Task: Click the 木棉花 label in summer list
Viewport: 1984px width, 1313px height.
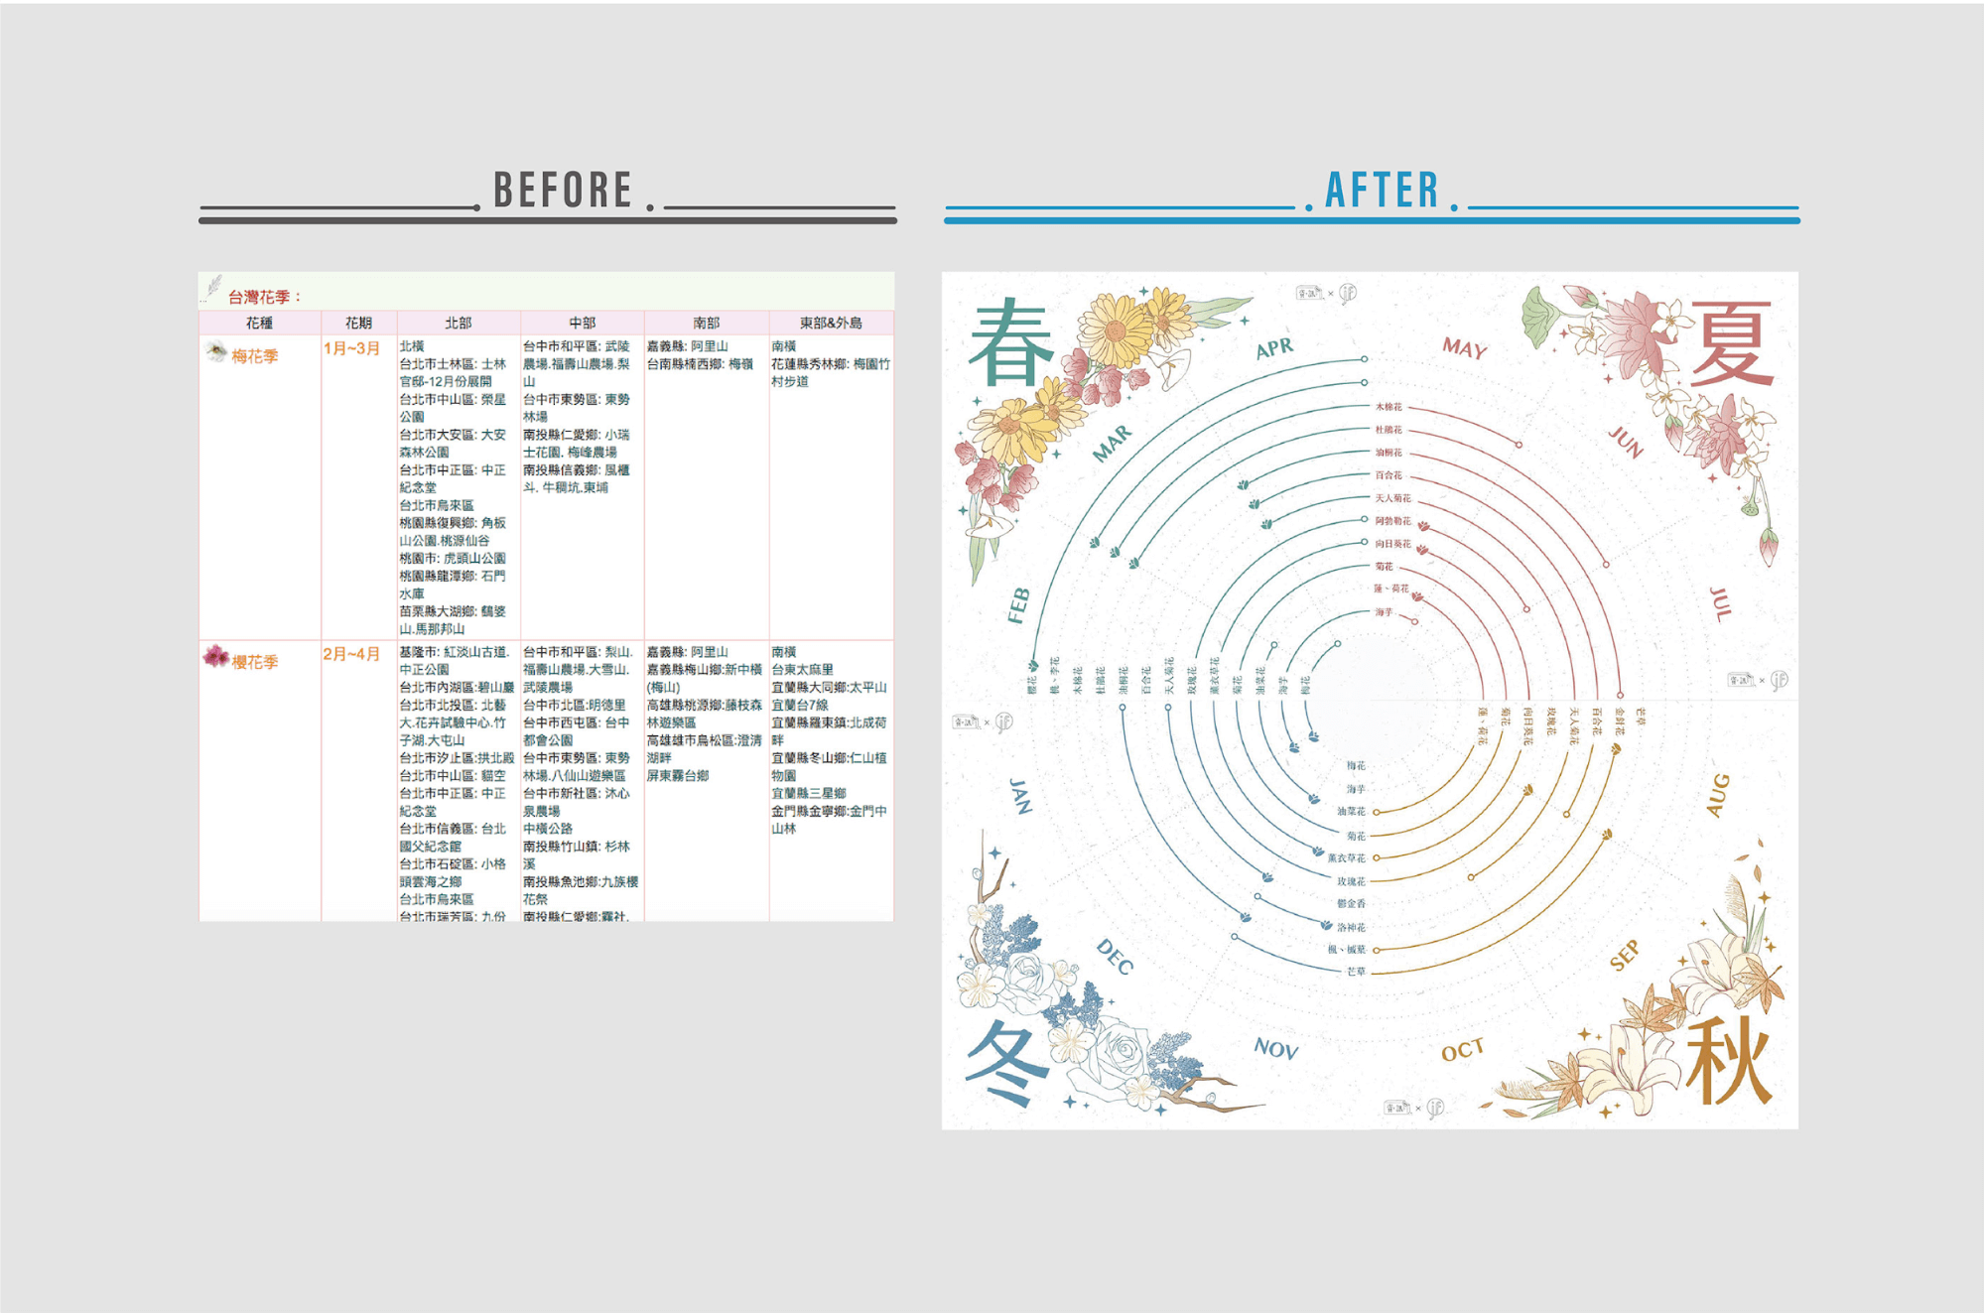Action: pyautogui.click(x=1389, y=407)
